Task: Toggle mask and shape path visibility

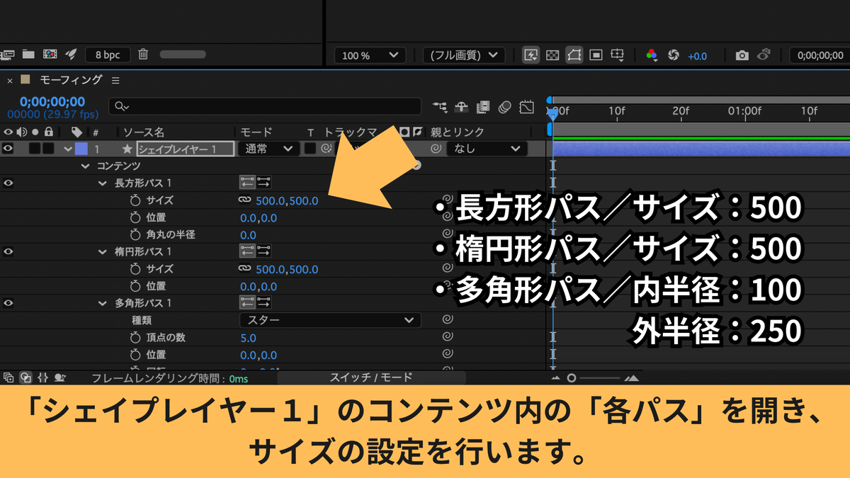Action: click(x=574, y=55)
